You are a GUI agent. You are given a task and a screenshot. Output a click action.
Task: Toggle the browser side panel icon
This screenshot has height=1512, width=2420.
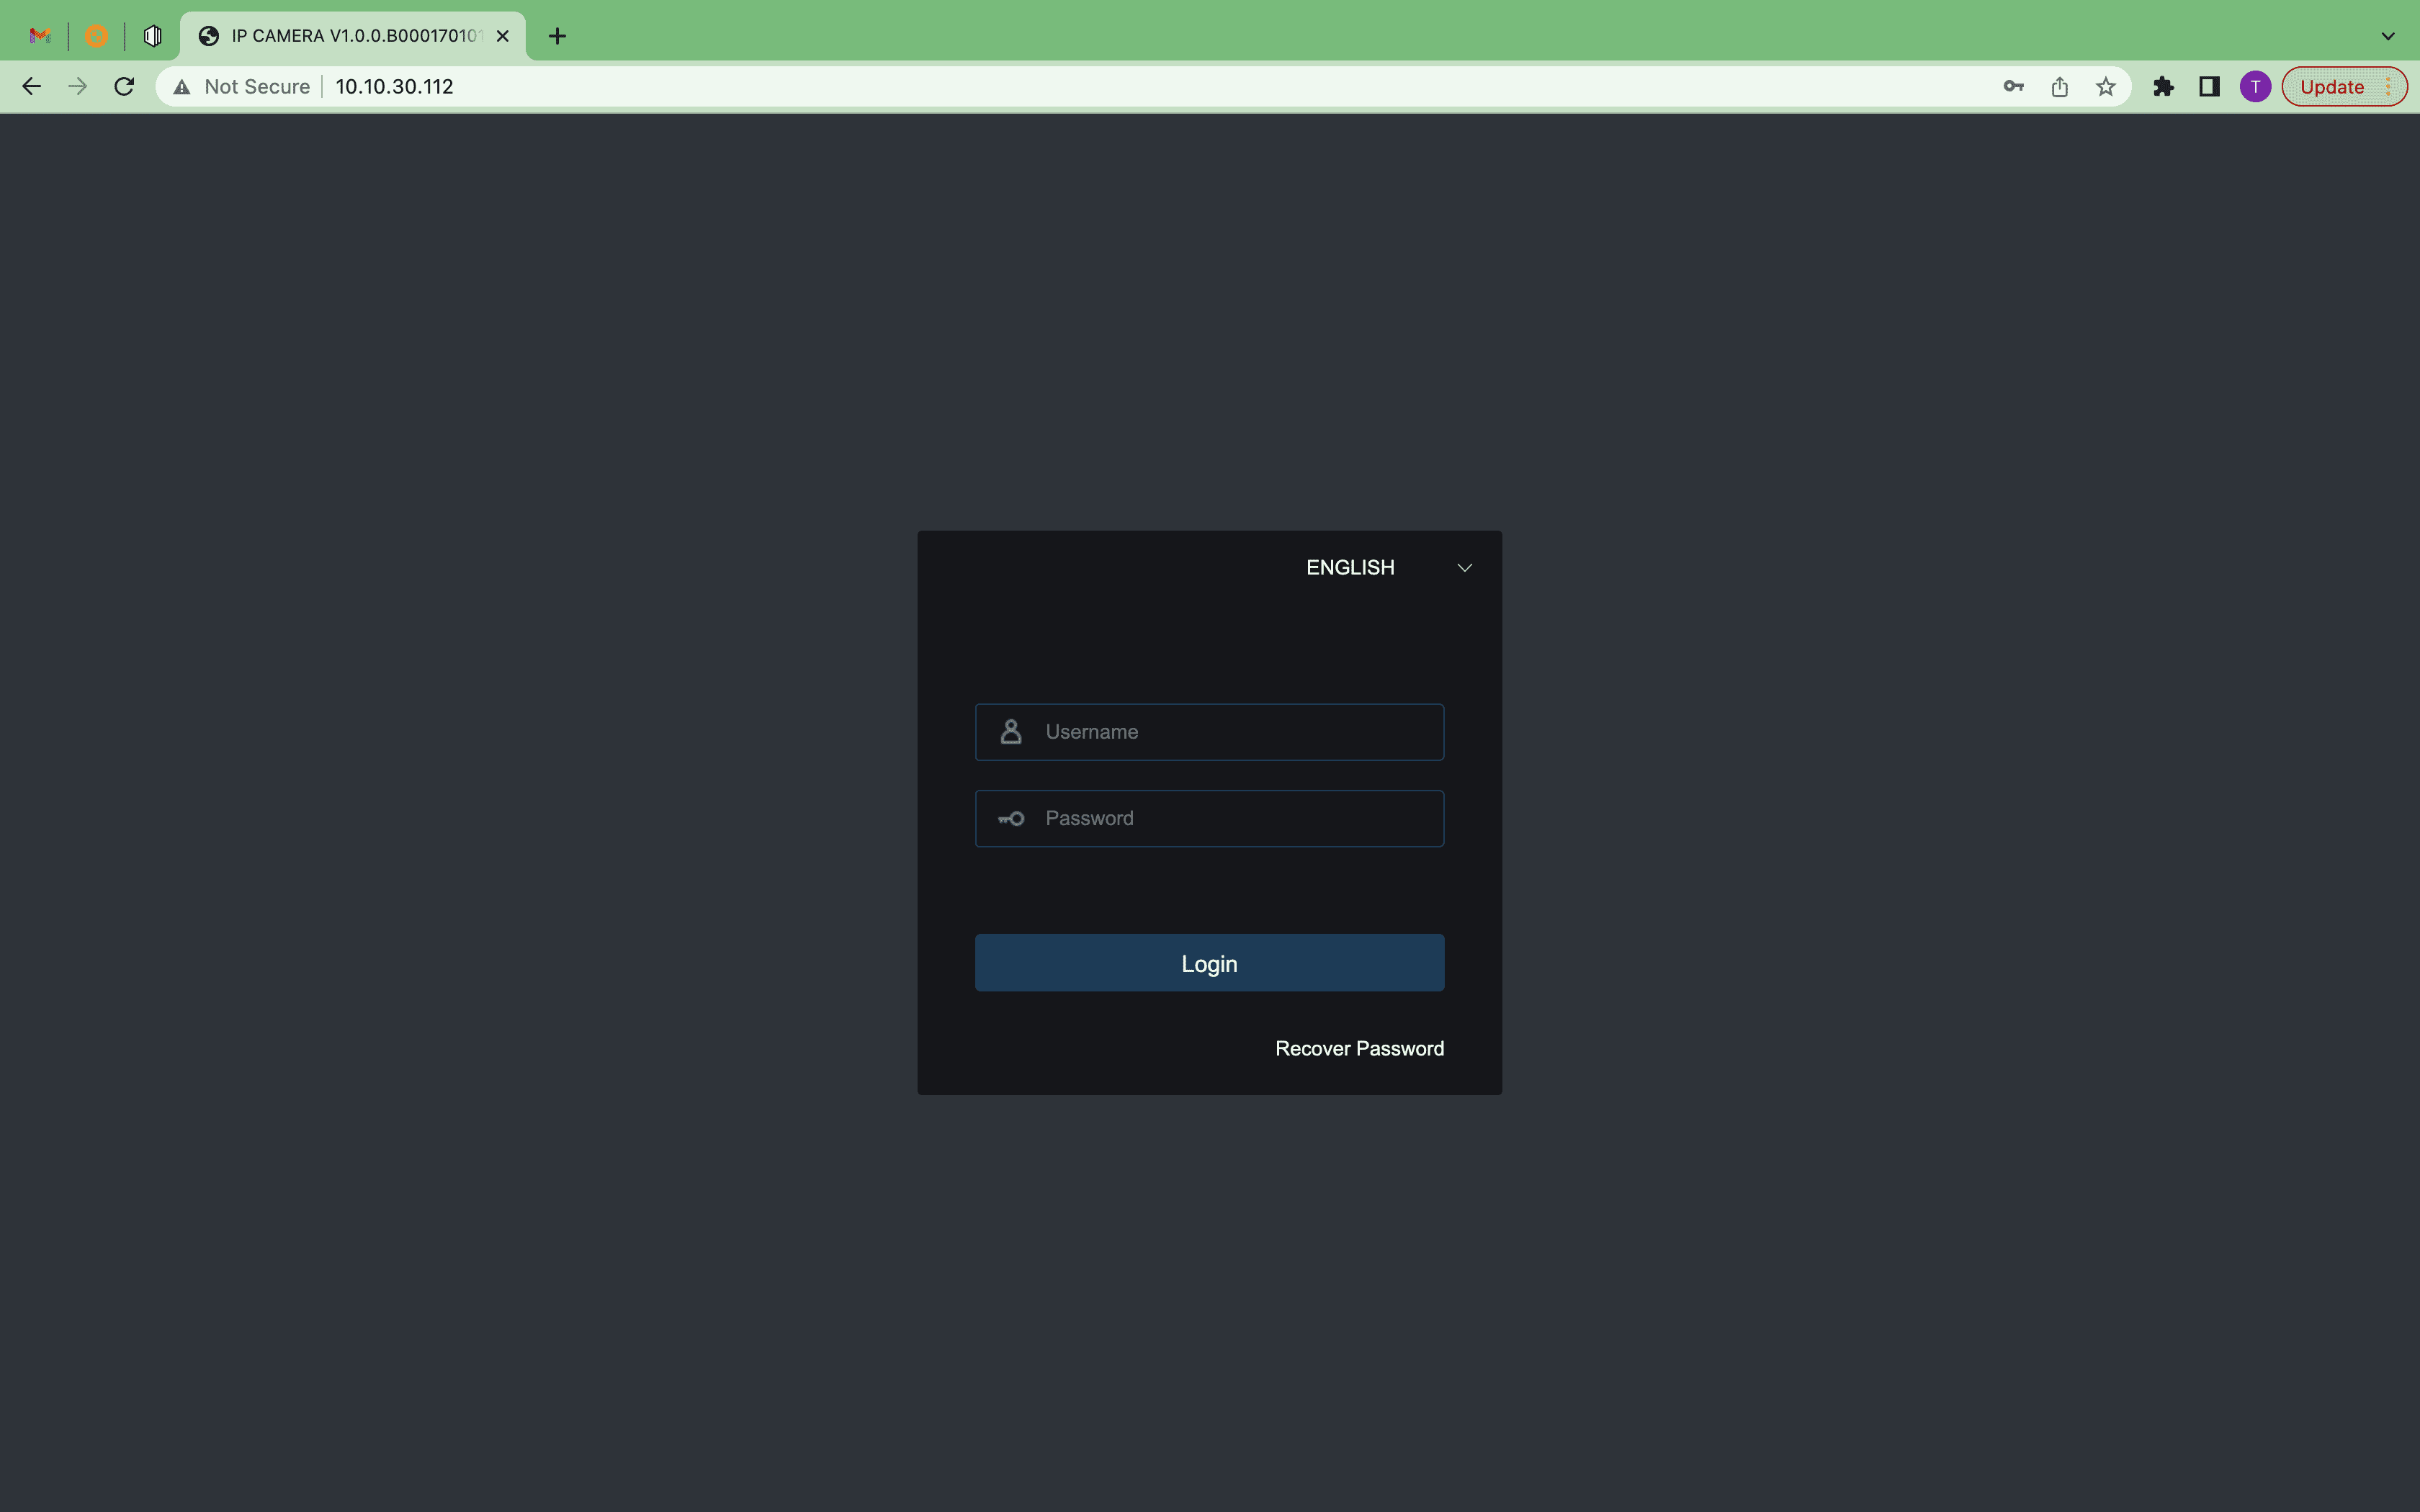2209,87
